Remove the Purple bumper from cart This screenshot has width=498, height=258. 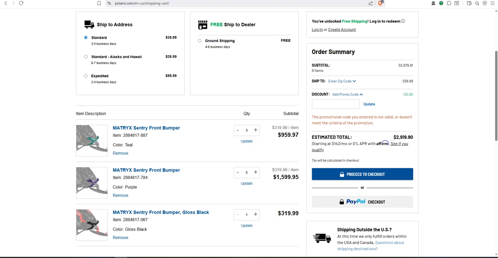[121, 195]
